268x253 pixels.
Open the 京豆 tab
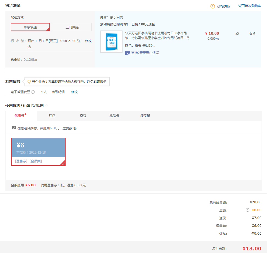point(83,116)
